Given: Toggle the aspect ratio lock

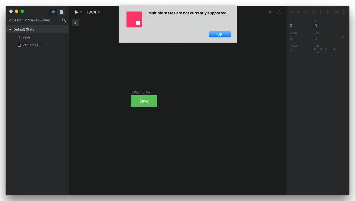Looking at the screenshot, I should point(343,37).
